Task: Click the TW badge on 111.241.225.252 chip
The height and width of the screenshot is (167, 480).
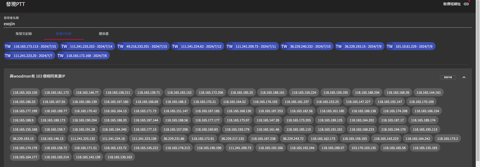Action: click(x=64, y=46)
